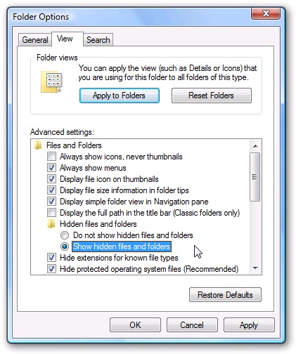Click Apply to Folders button
Image resolution: width=296 pixels, height=354 pixels.
click(120, 96)
